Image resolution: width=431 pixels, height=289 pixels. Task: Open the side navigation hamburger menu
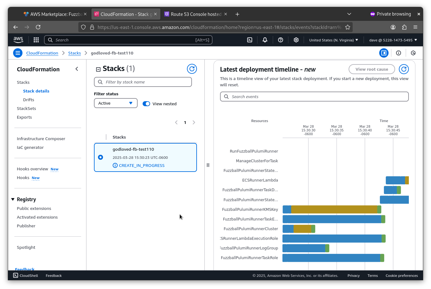(18, 53)
